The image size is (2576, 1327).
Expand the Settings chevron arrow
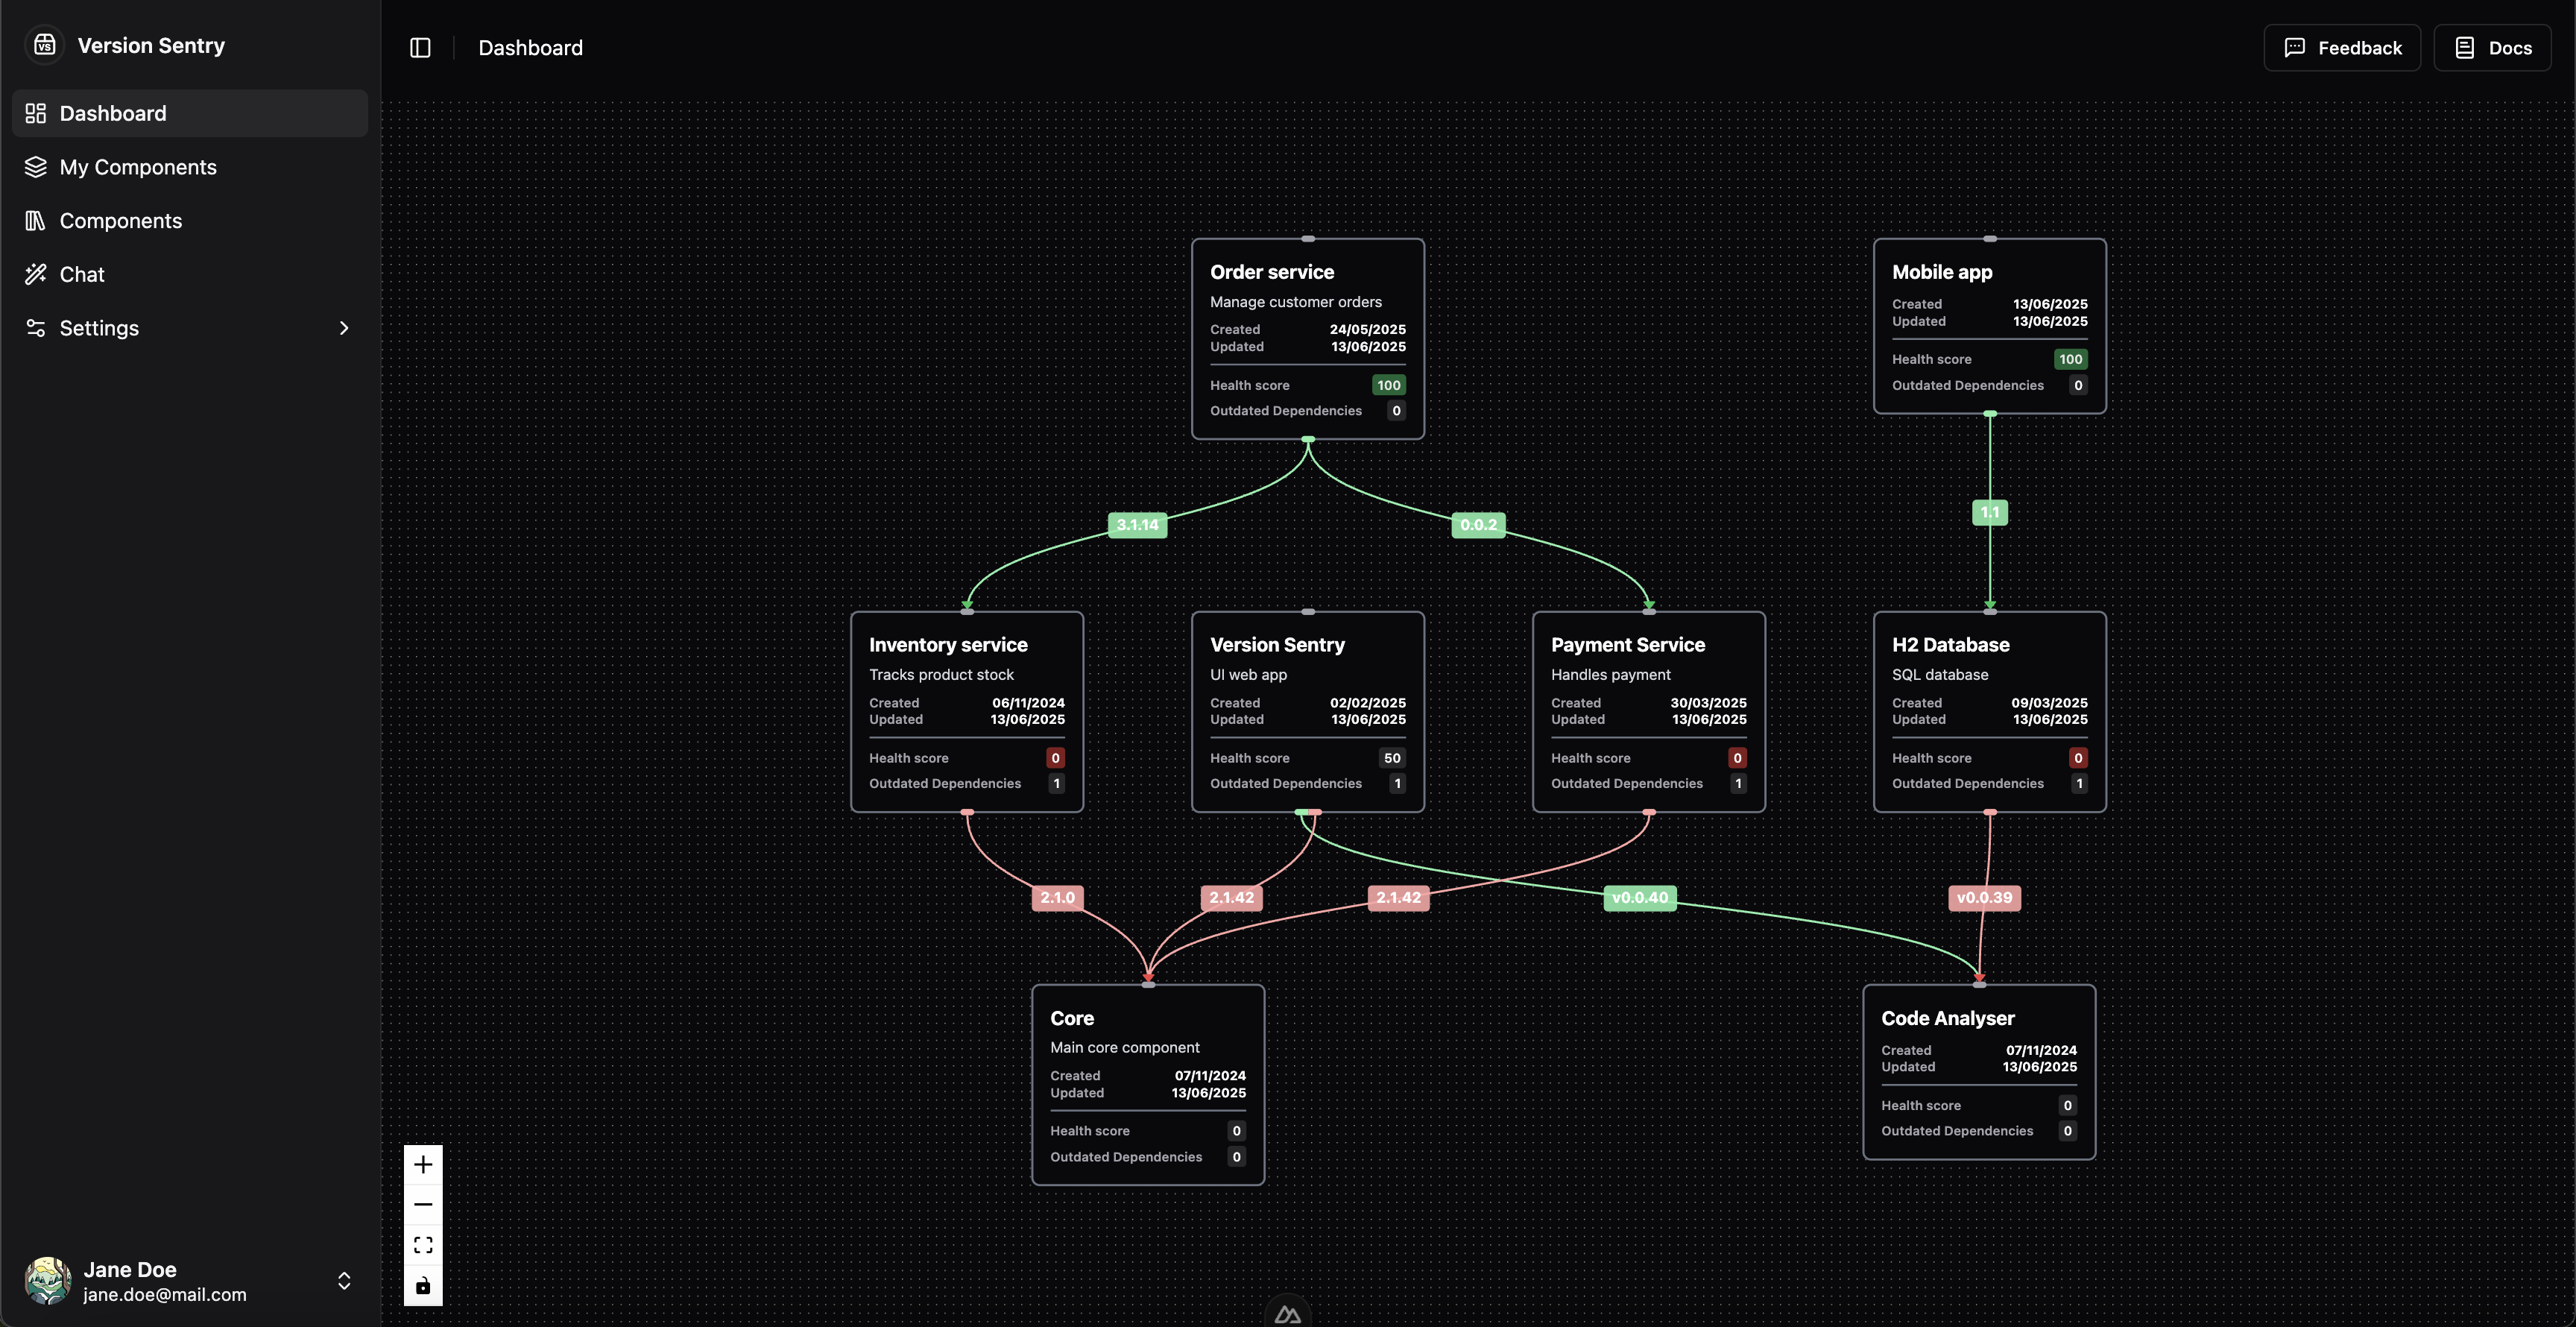[344, 328]
